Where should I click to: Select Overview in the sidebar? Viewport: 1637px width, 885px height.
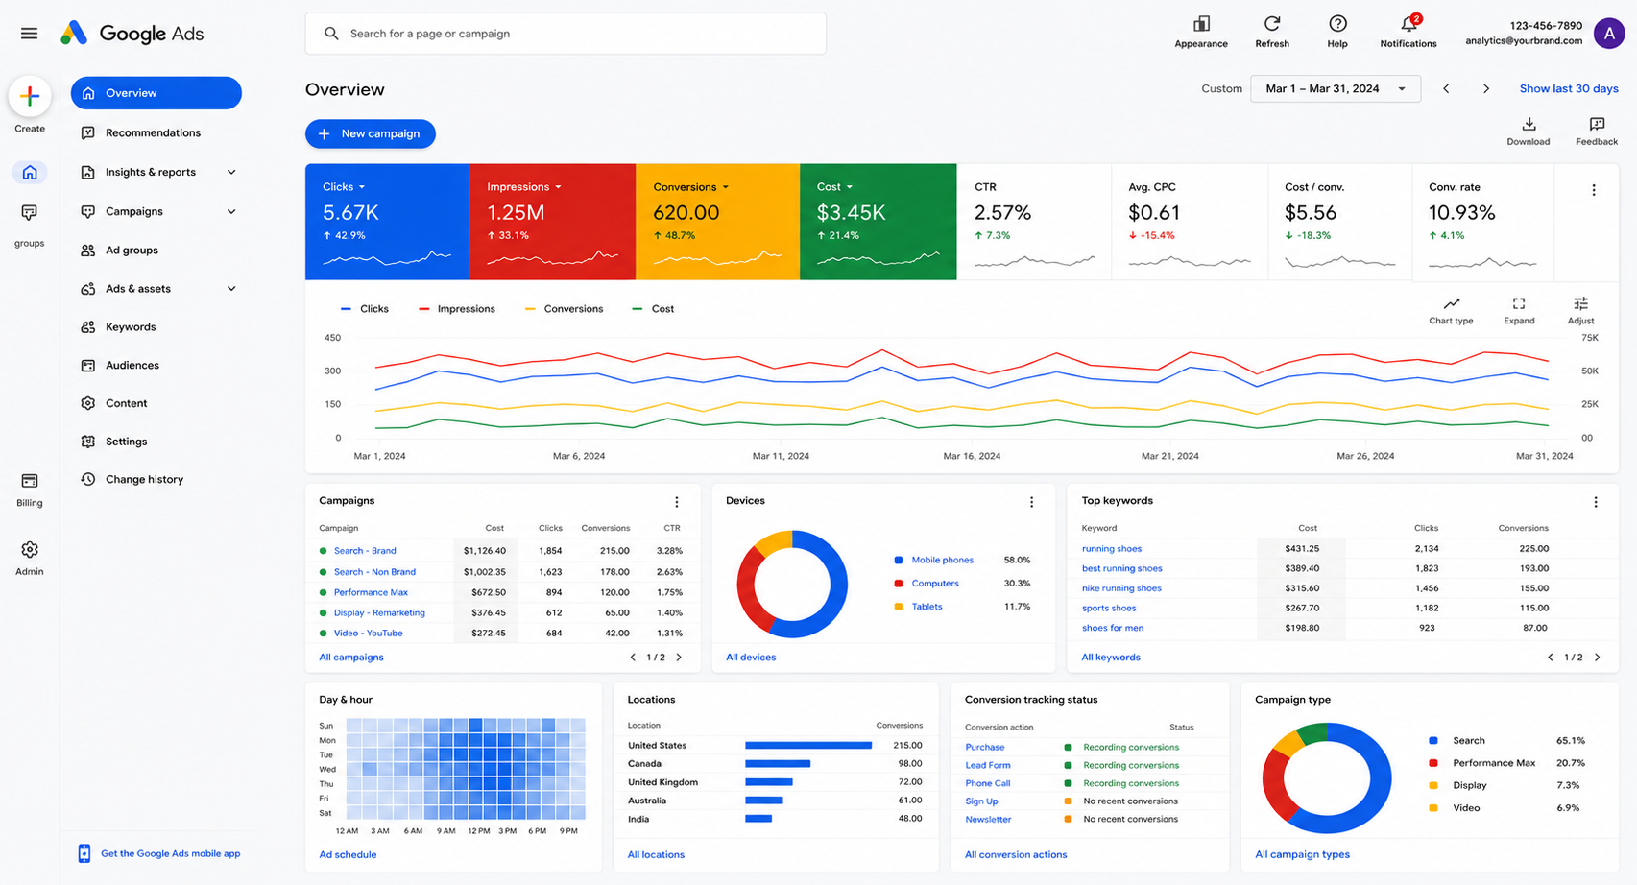tap(156, 93)
